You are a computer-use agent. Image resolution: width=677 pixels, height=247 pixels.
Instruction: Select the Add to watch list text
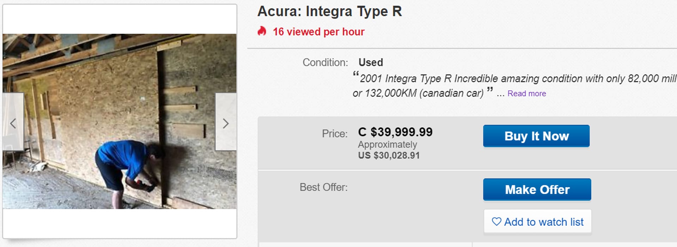click(544, 222)
